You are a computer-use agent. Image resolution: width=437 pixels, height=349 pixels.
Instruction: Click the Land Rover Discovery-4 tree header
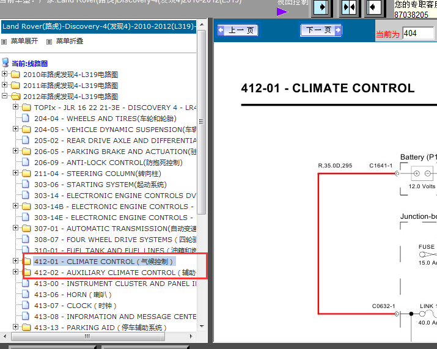coord(98,26)
